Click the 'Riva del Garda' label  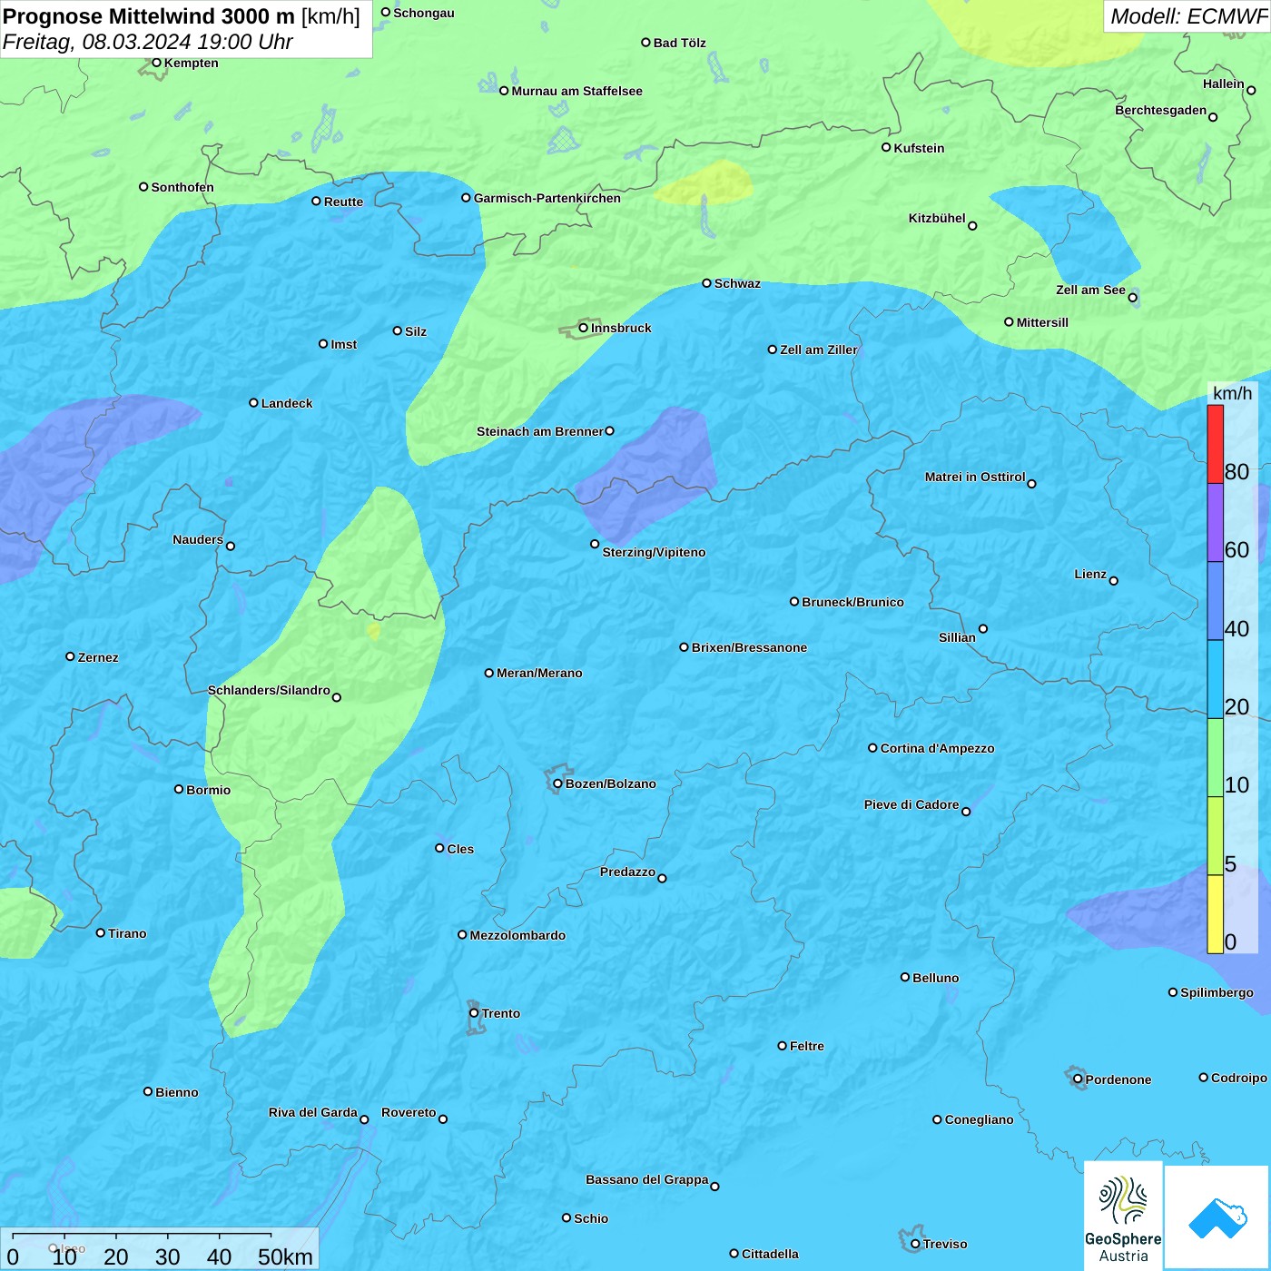pos(312,1112)
